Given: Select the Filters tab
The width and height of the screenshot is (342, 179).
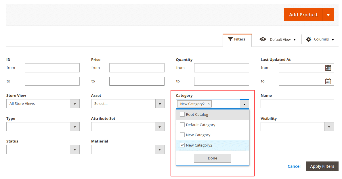Looking at the screenshot, I should click(x=237, y=39).
